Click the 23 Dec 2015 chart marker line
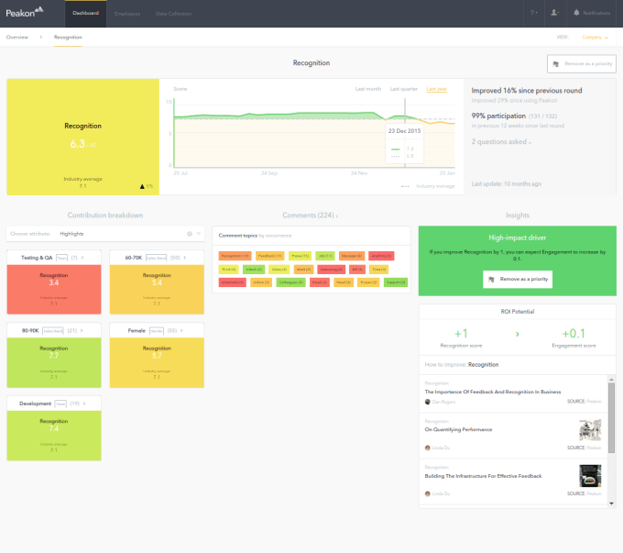The width and height of the screenshot is (623, 553). click(x=405, y=133)
